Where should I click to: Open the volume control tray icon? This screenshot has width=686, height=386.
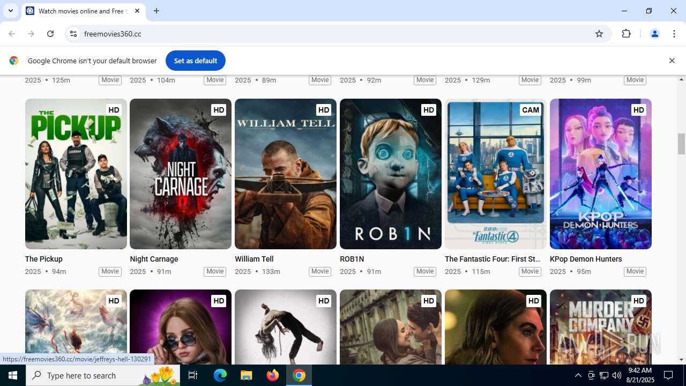coord(617,375)
